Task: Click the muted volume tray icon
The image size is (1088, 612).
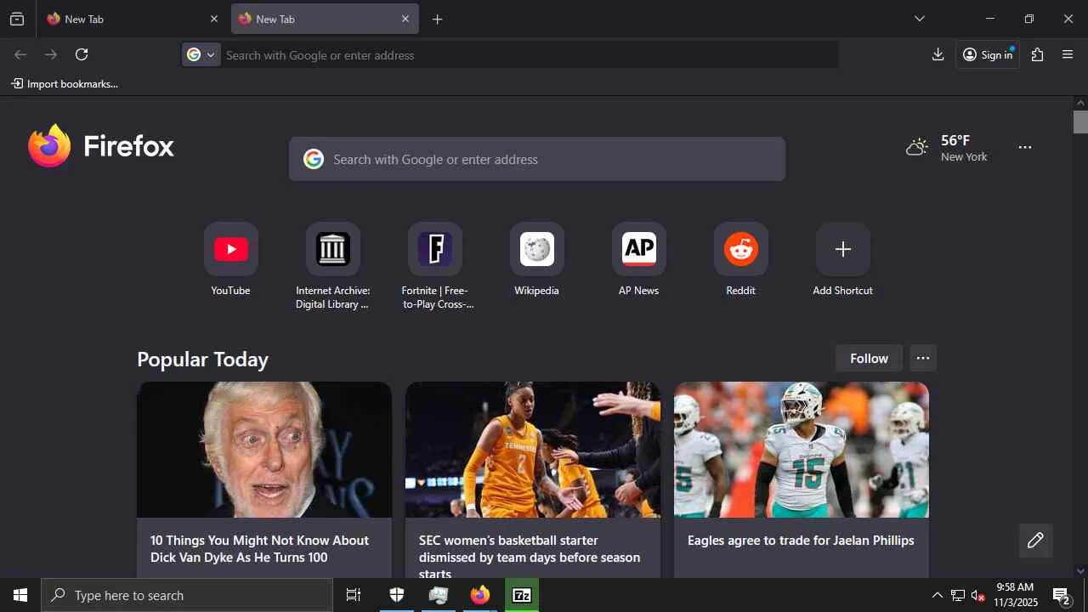Action: pyautogui.click(x=978, y=596)
